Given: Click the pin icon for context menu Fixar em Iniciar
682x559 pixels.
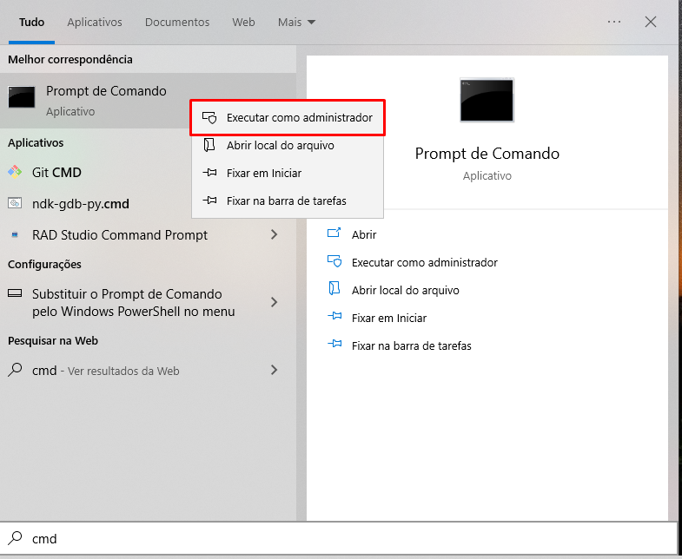Looking at the screenshot, I should point(209,173).
